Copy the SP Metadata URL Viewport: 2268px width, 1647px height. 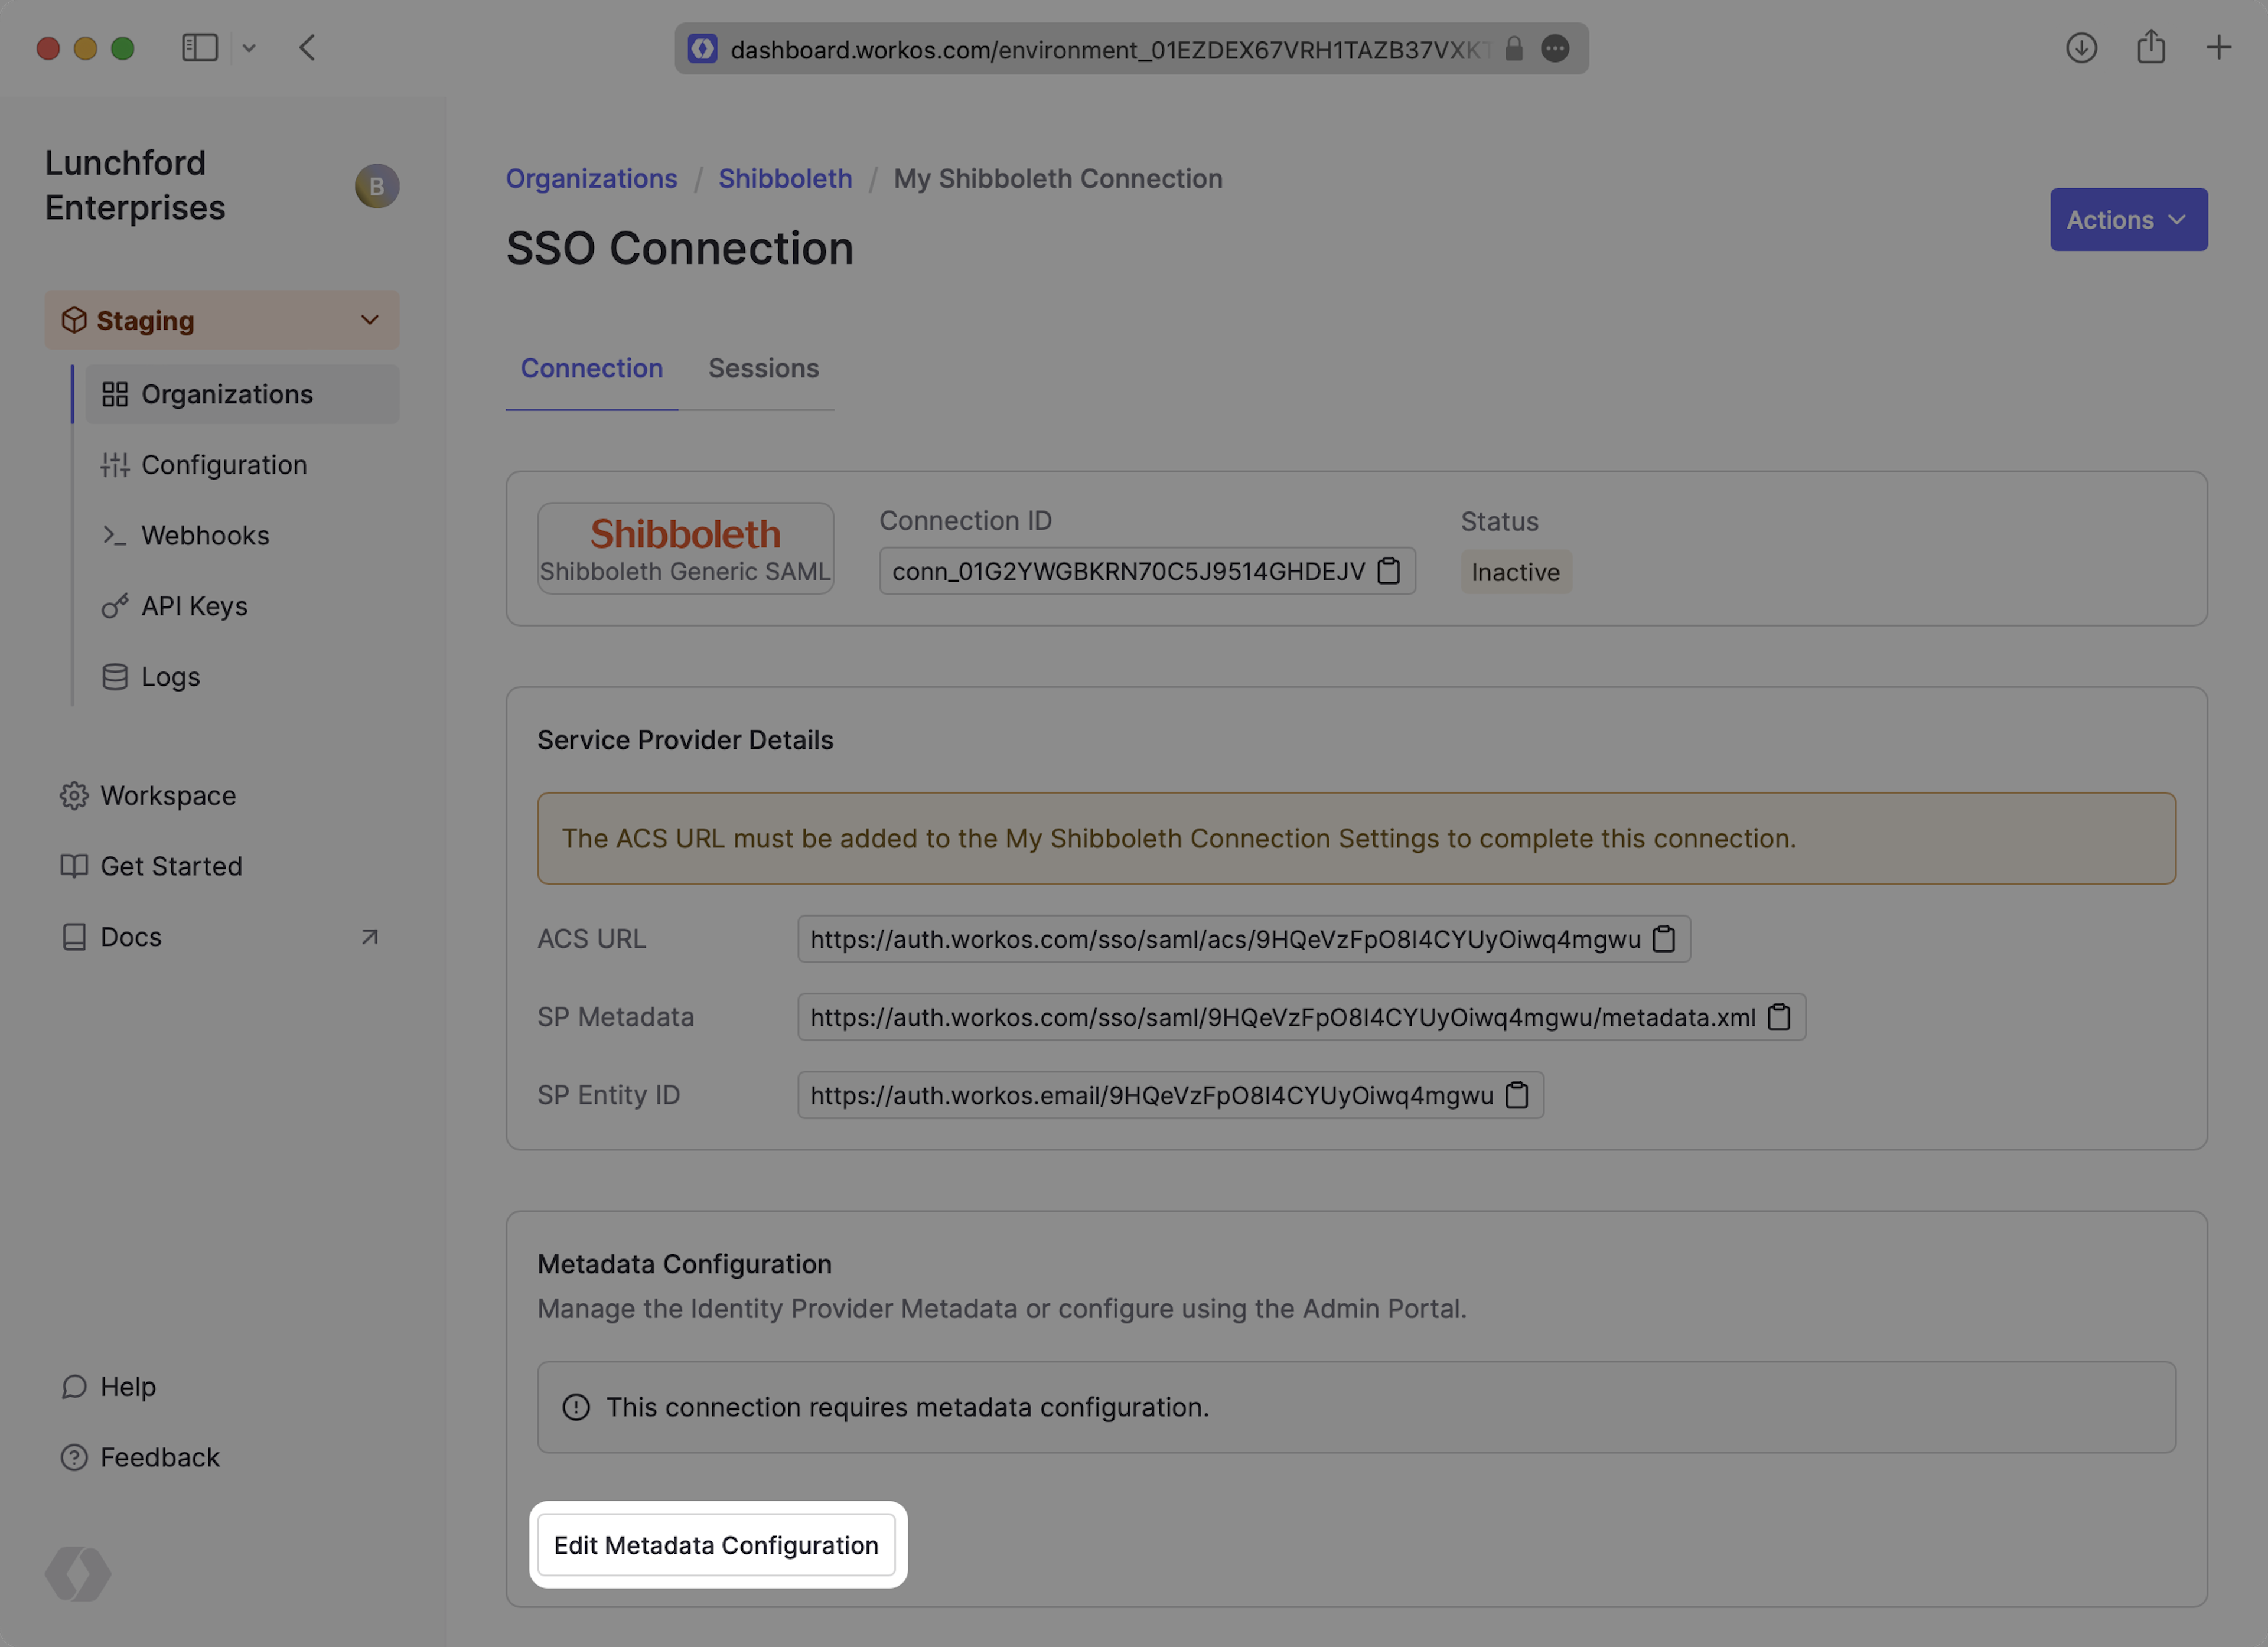1778,1017
